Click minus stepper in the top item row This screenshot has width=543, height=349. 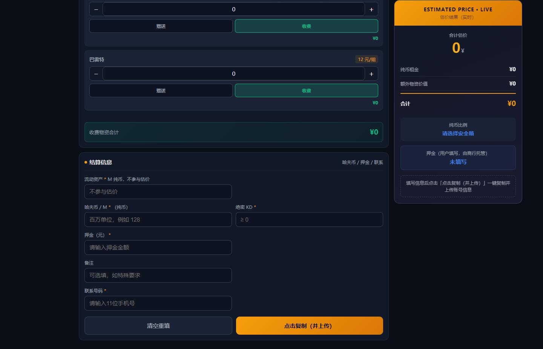96,9
